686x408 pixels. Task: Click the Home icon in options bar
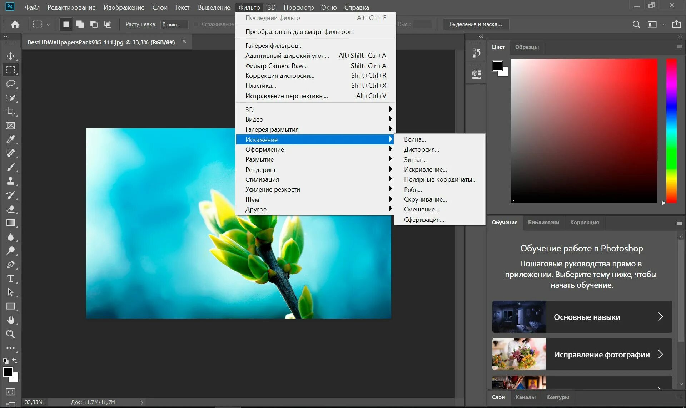[x=15, y=24]
